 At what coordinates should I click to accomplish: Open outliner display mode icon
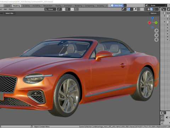169,9
